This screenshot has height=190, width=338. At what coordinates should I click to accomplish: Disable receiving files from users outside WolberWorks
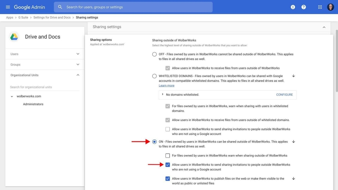(x=167, y=68)
